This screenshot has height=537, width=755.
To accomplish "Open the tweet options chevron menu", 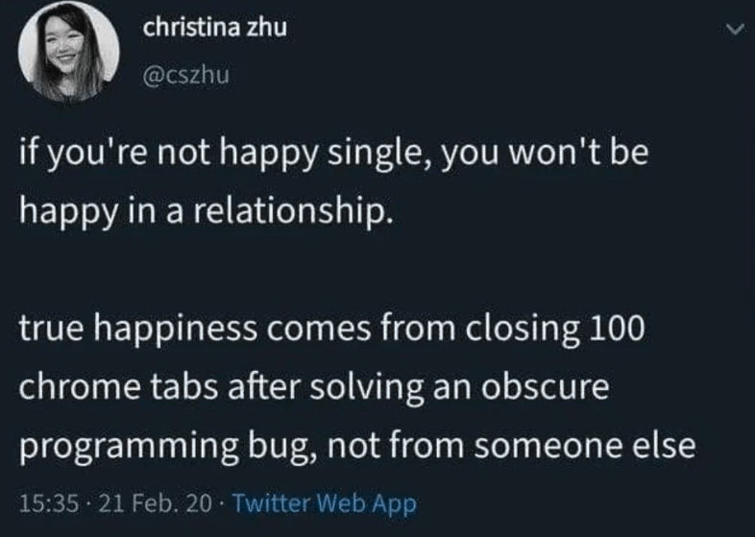I will (735, 33).
